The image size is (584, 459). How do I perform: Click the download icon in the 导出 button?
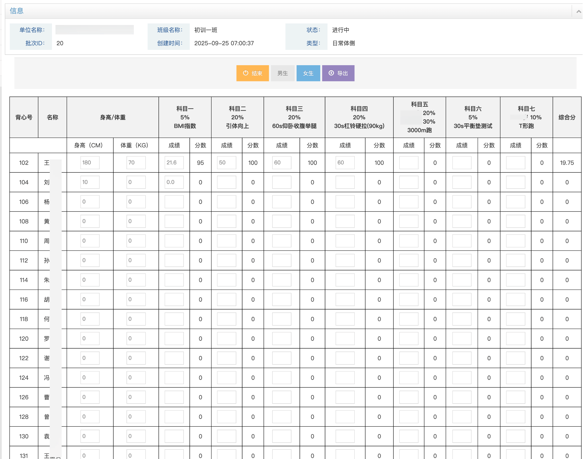tap(331, 73)
